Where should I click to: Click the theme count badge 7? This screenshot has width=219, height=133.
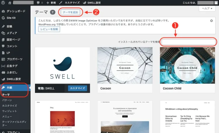click(x=53, y=12)
